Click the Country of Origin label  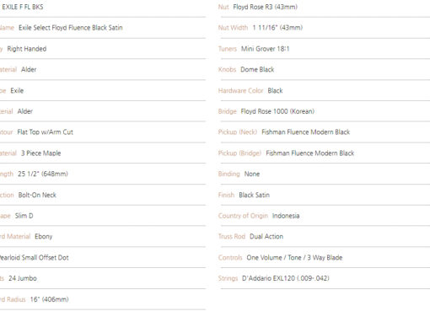[x=243, y=216]
